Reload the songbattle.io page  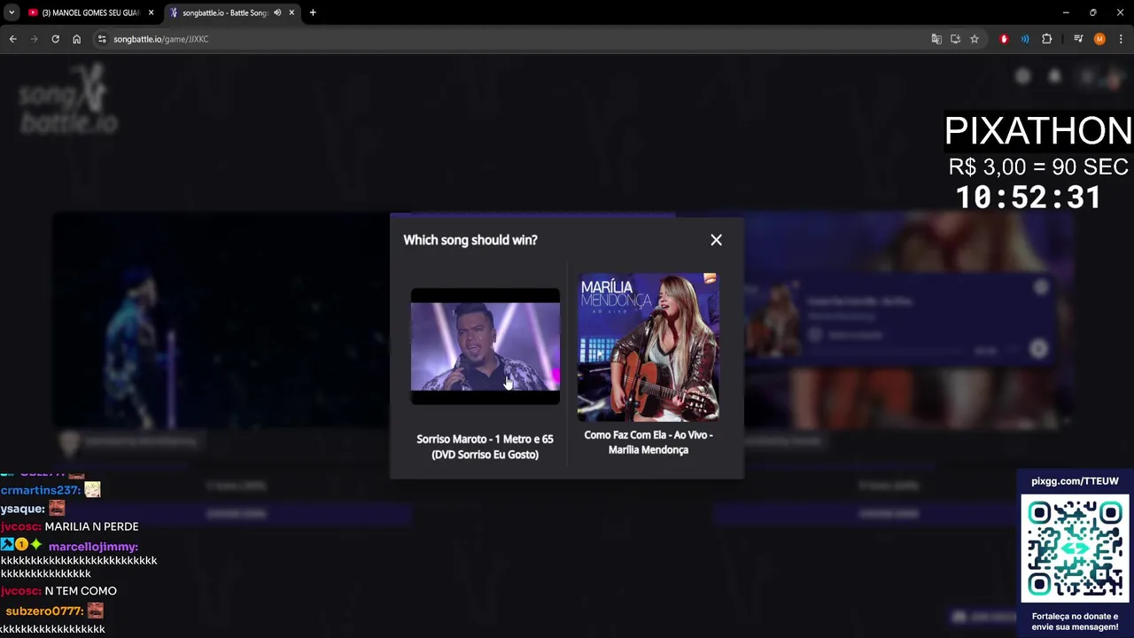tap(55, 39)
